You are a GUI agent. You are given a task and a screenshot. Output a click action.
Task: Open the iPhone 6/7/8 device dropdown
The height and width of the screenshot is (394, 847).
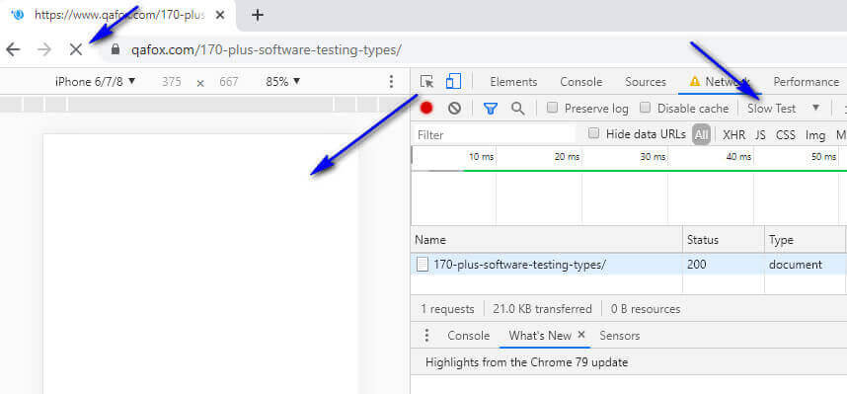pyautogui.click(x=95, y=82)
